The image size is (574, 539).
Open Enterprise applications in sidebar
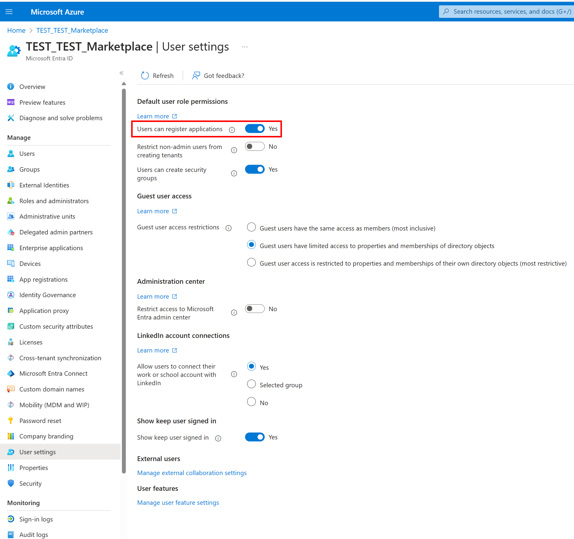51,248
